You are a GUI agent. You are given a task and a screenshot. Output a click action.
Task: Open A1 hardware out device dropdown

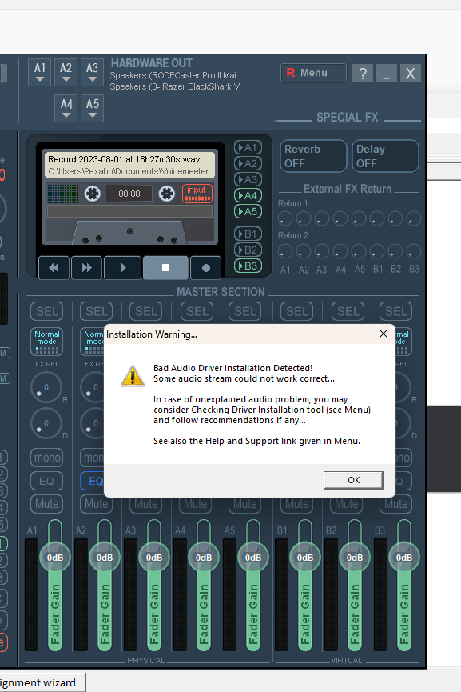tap(40, 72)
